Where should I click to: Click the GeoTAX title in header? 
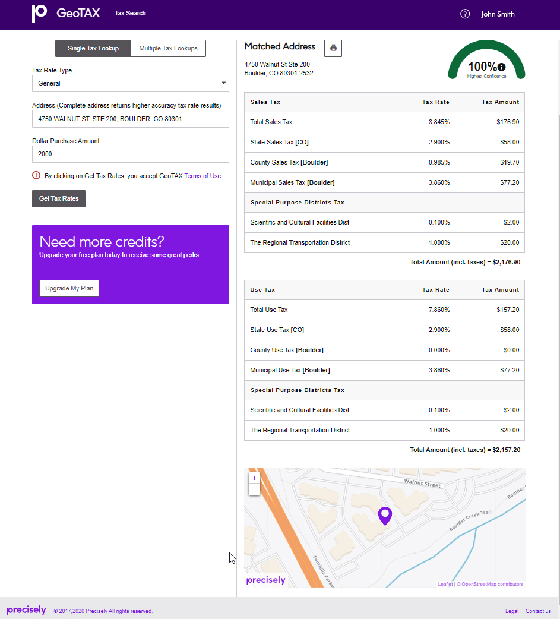coord(78,13)
